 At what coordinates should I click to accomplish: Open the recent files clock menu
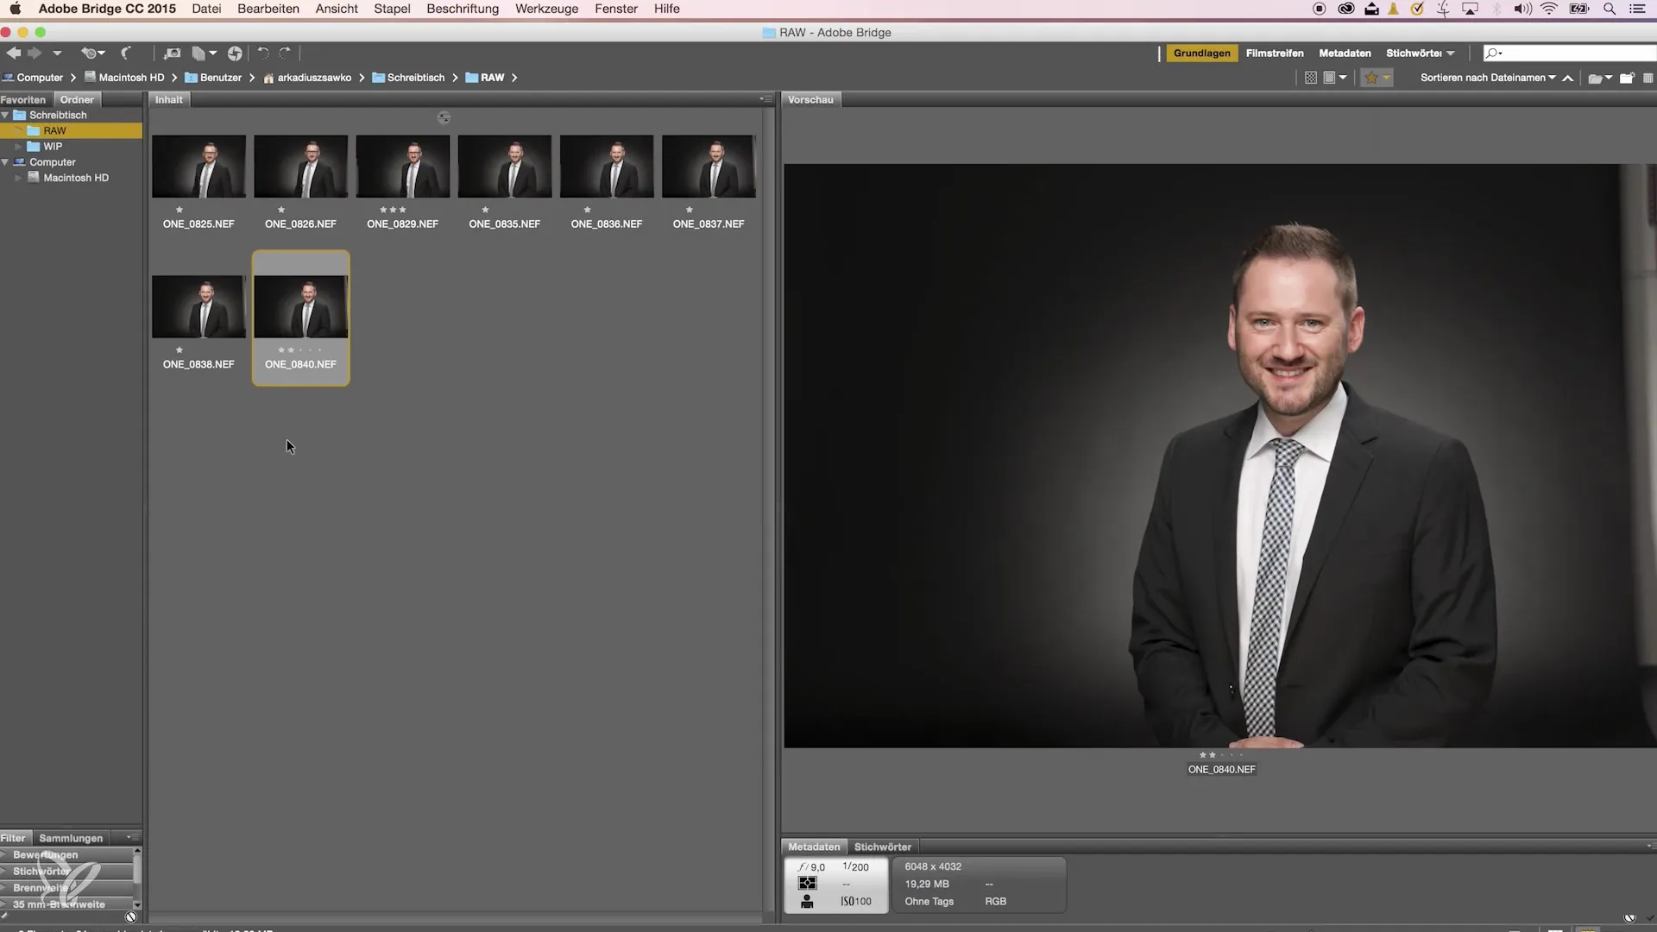92,54
